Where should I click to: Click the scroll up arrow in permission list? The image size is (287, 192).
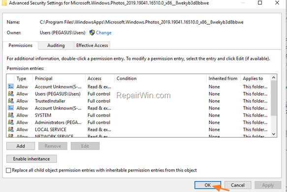pos(274,78)
